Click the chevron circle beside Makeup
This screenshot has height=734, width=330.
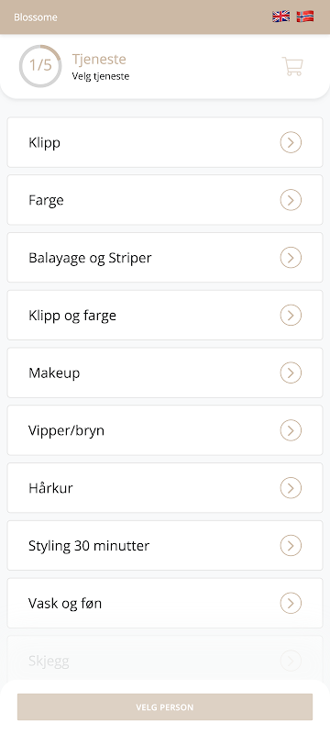coord(291,373)
